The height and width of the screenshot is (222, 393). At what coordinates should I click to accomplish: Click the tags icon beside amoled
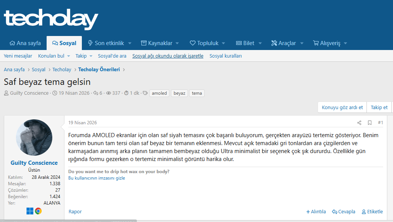[145, 93]
